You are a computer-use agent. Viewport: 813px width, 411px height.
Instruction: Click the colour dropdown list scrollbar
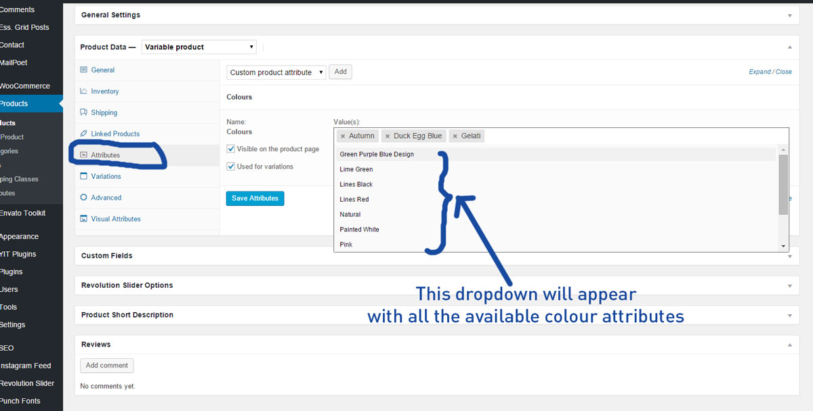click(783, 184)
